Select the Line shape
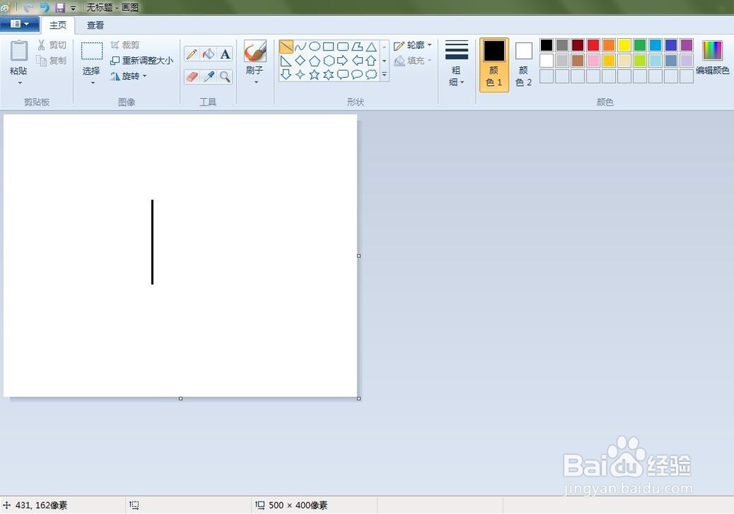The height and width of the screenshot is (514, 734). coord(286,46)
